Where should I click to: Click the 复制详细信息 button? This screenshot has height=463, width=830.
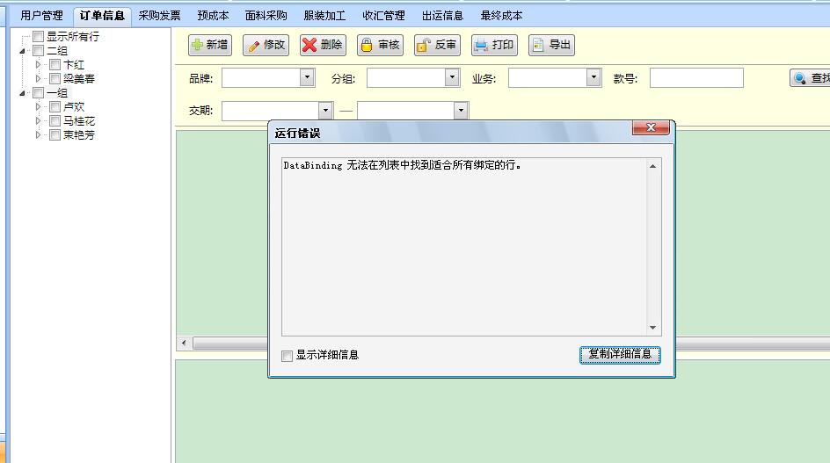point(620,355)
